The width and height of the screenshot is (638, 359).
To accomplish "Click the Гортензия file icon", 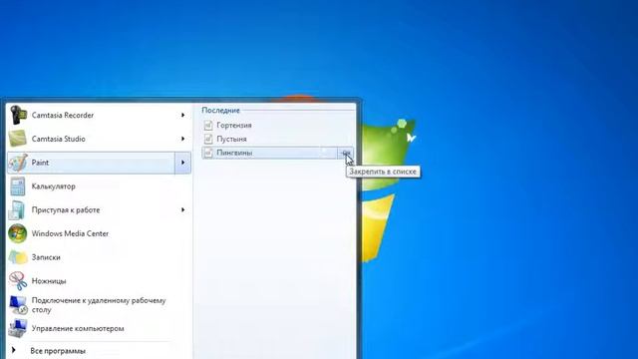I will (208, 126).
